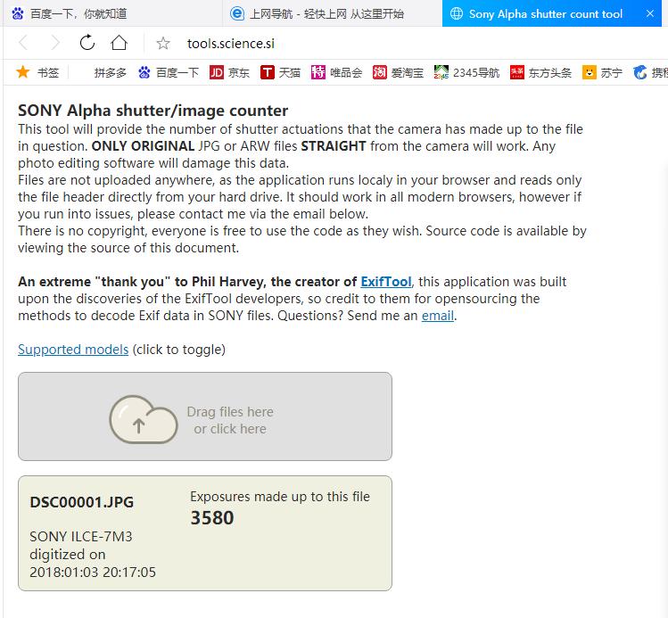The height and width of the screenshot is (618, 668).
Task: Open the JD 京东 bookmark
Action: [229, 72]
